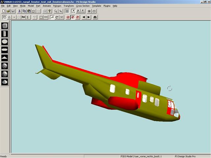Click the New document icon
The width and height of the screenshot is (211, 158).
tap(4, 11)
